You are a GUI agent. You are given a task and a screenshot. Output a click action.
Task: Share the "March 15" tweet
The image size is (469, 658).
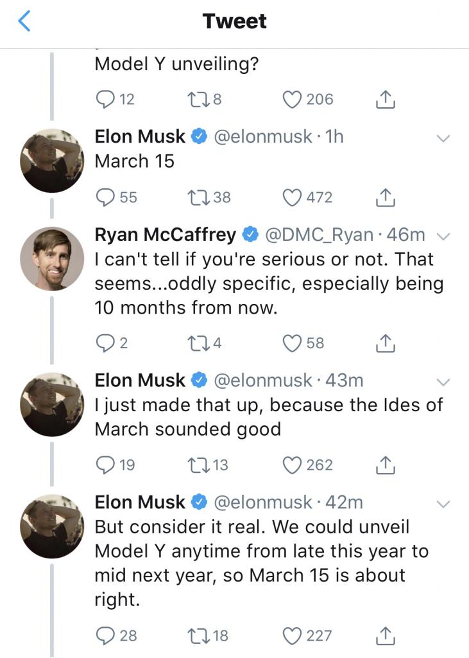point(384,197)
